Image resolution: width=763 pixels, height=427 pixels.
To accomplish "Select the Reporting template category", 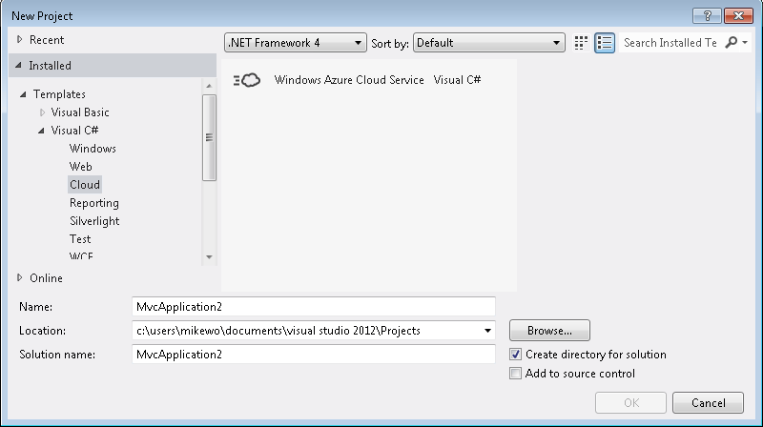I will [93, 203].
